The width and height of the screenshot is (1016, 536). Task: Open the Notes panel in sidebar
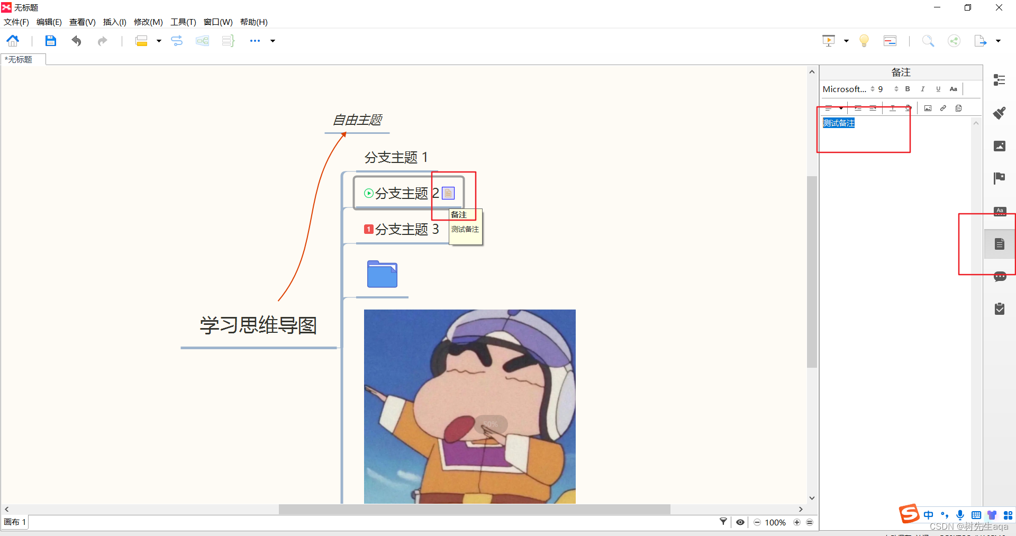click(x=999, y=244)
